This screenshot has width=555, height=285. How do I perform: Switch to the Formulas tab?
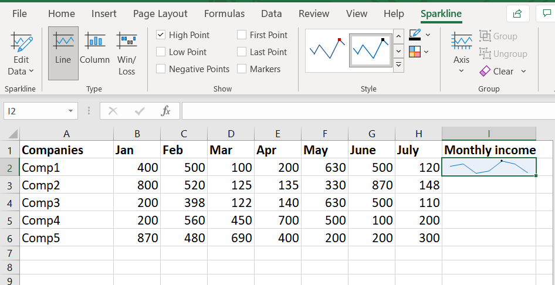pos(225,14)
